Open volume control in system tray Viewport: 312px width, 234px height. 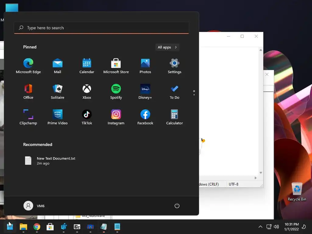pyautogui.click(x=276, y=227)
